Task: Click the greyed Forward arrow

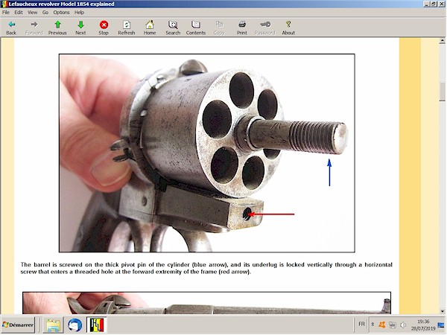Action: 34,28
